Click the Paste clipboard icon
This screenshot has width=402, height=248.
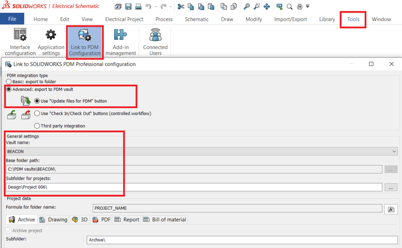coord(211,7)
